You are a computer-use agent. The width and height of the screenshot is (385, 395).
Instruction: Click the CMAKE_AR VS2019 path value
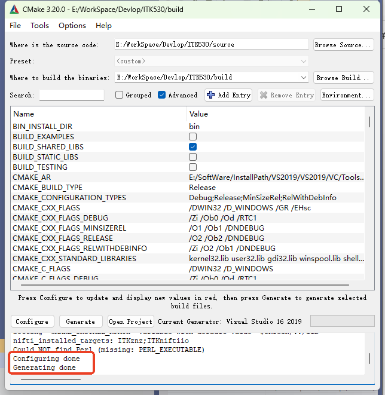[x=276, y=177]
